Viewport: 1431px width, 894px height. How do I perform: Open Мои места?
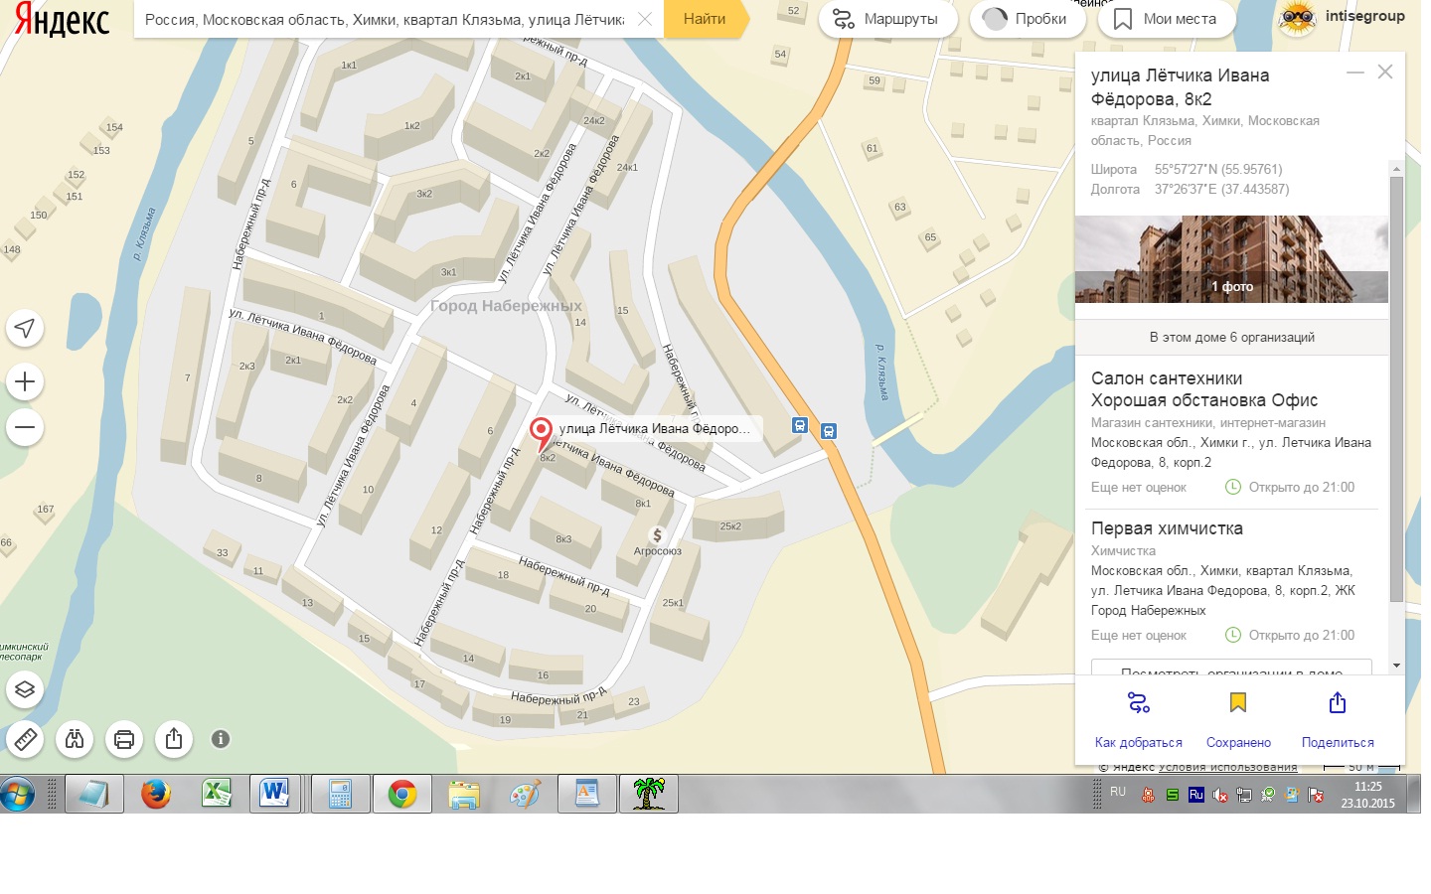coord(1166,19)
